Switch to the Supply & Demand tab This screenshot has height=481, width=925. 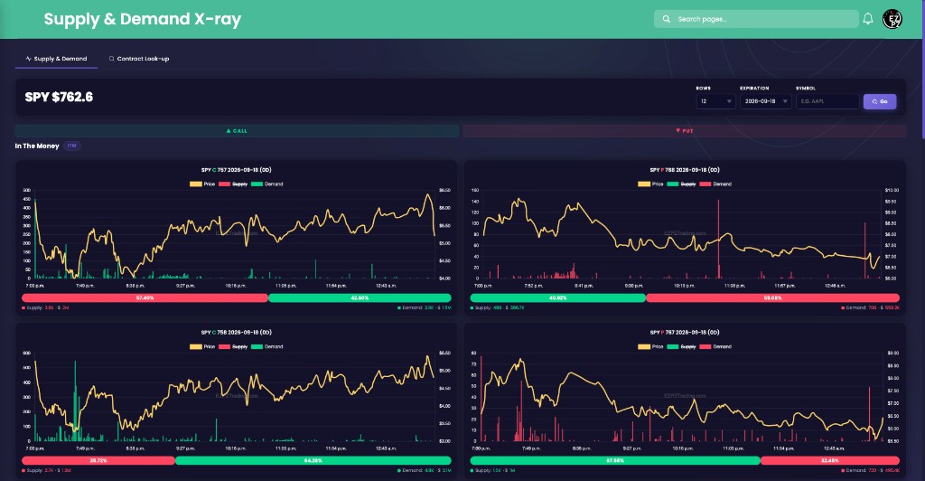click(56, 59)
